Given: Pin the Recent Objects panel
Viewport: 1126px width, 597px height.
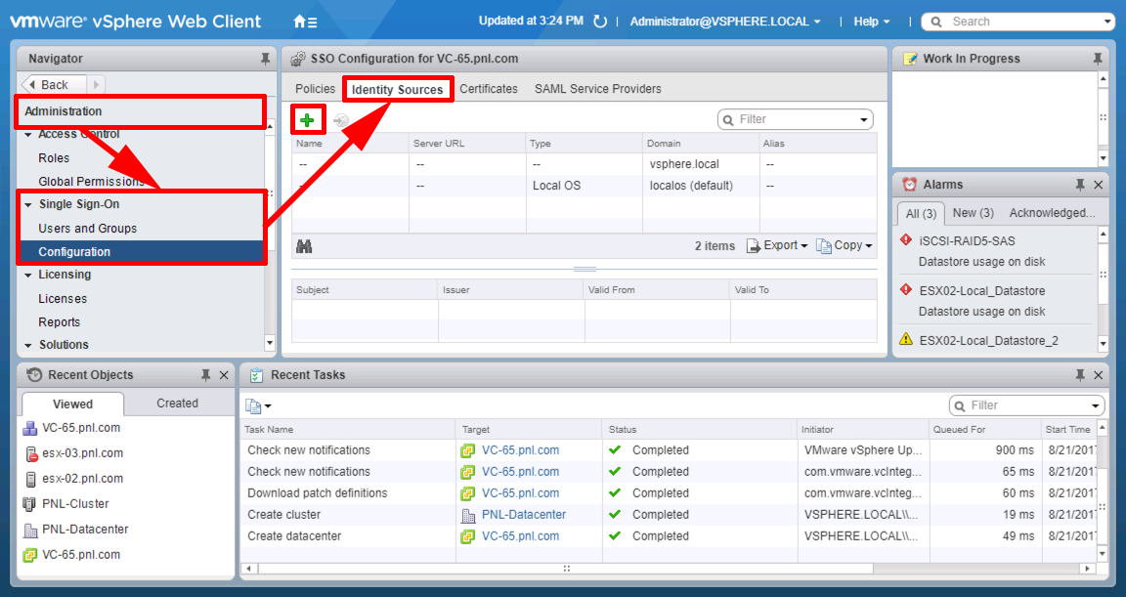Looking at the screenshot, I should 205,375.
